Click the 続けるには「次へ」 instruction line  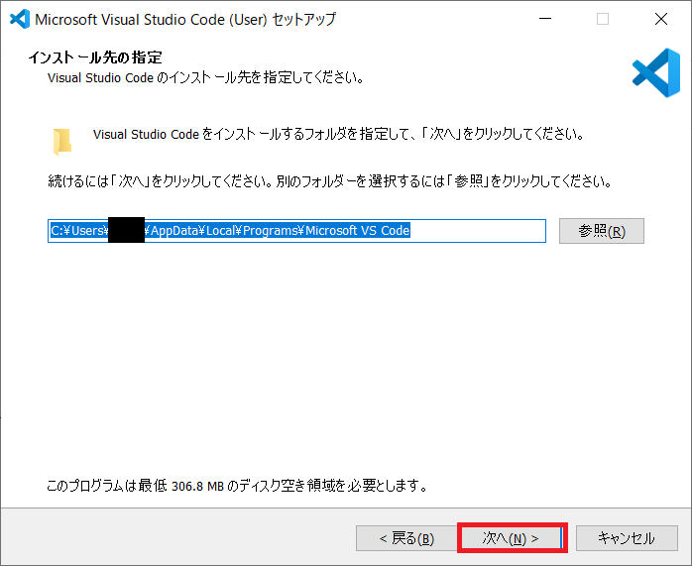click(x=329, y=180)
